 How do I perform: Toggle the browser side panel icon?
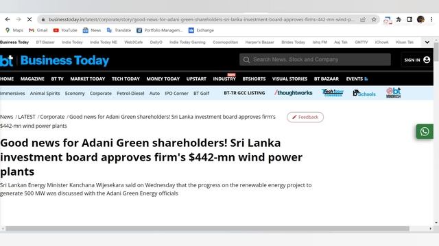coord(410,20)
